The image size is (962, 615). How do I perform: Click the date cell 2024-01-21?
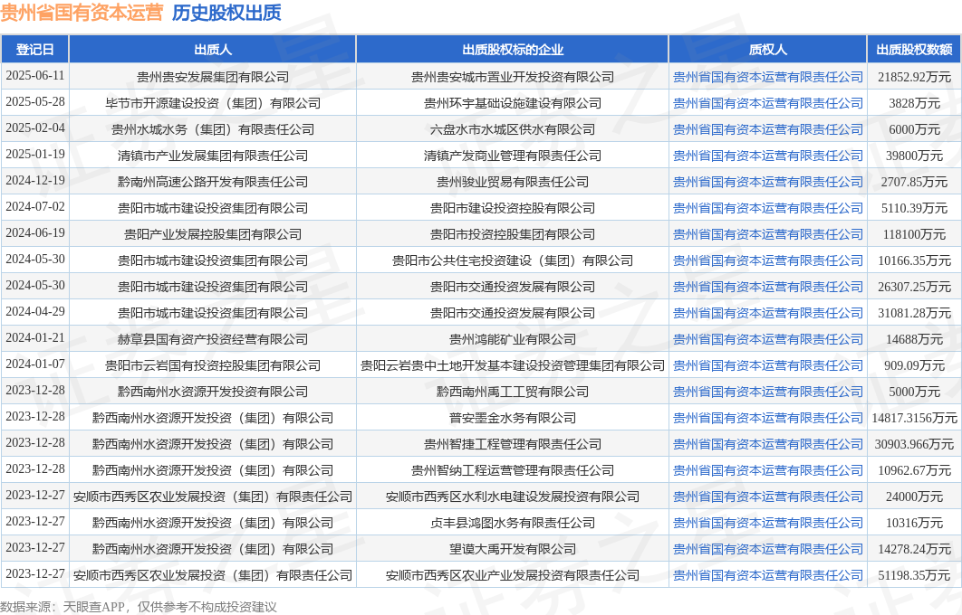pos(35,337)
